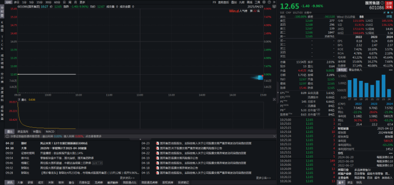The image size is (394, 185).
Task: Open the 成交明细 sidebar view
Action: tap(2, 61)
